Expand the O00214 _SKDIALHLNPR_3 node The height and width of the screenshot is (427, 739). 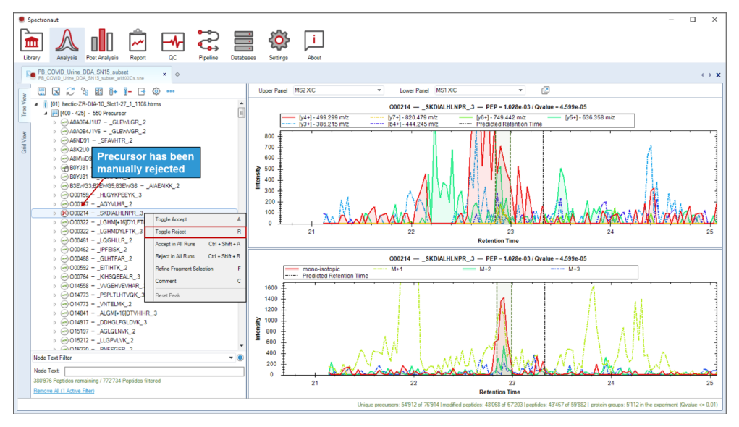55,213
